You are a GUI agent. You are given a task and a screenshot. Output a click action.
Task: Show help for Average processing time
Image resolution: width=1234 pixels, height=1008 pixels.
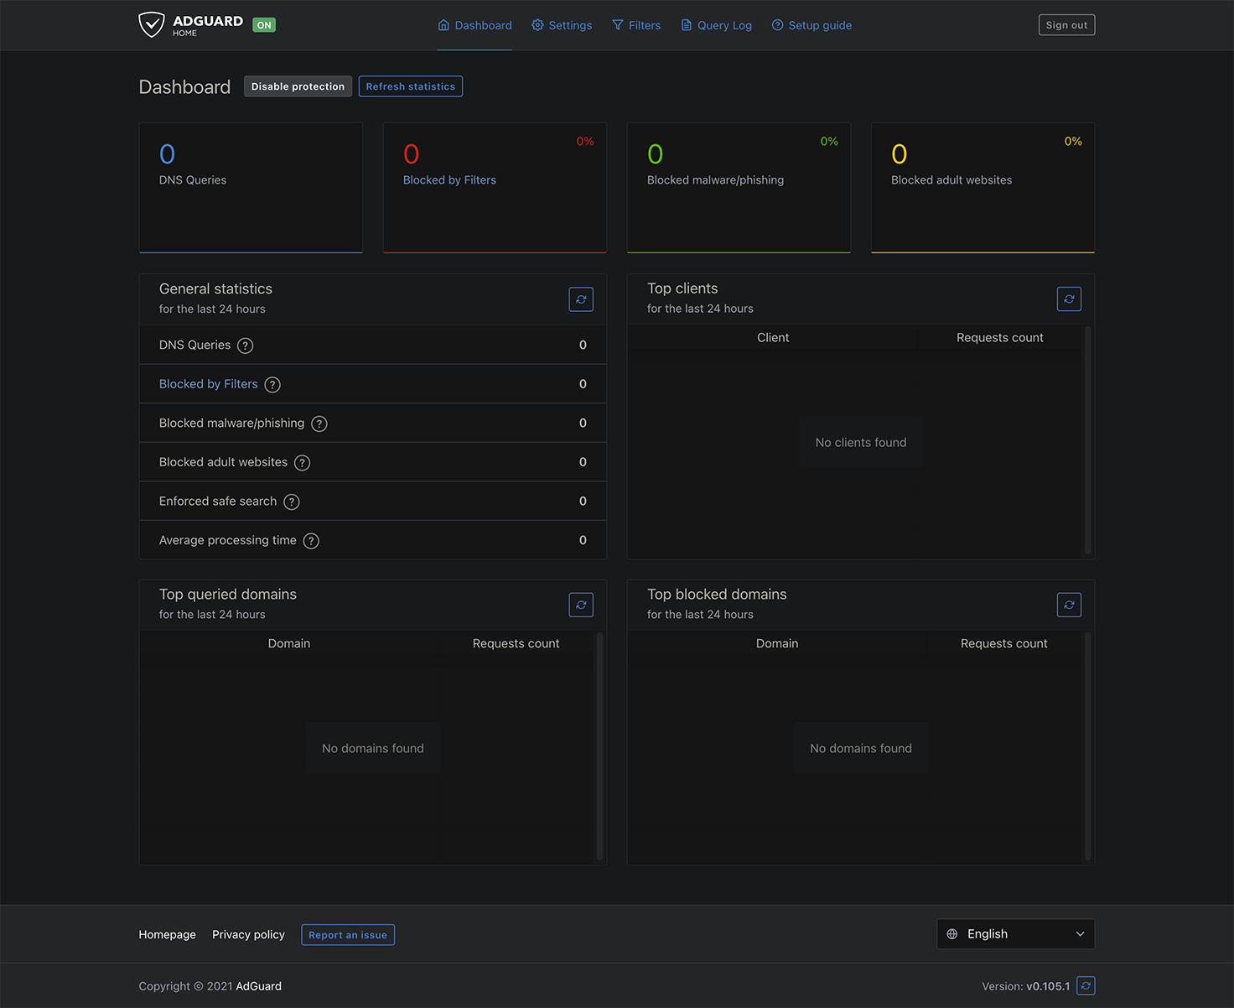pyautogui.click(x=311, y=541)
